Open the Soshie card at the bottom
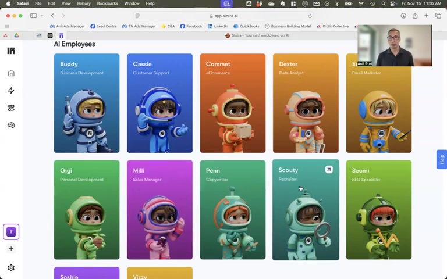447x279 pixels. (x=87, y=273)
